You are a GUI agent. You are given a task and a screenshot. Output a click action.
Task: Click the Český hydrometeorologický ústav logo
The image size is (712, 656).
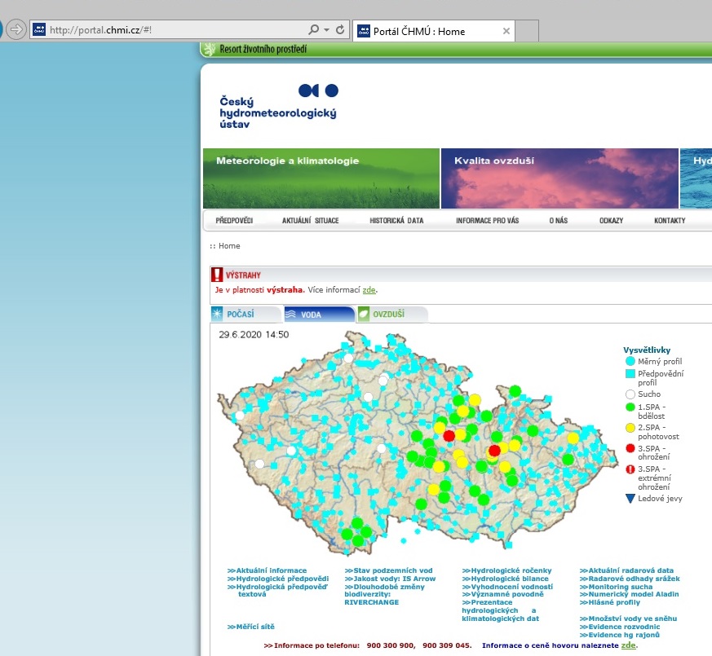tap(278, 106)
